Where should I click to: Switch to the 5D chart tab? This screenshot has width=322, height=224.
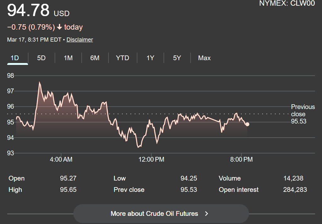point(41,58)
